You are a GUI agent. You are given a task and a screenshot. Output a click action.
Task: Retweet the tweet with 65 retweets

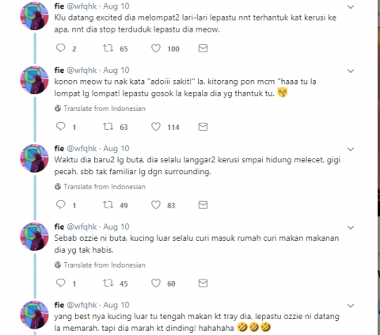point(108,48)
